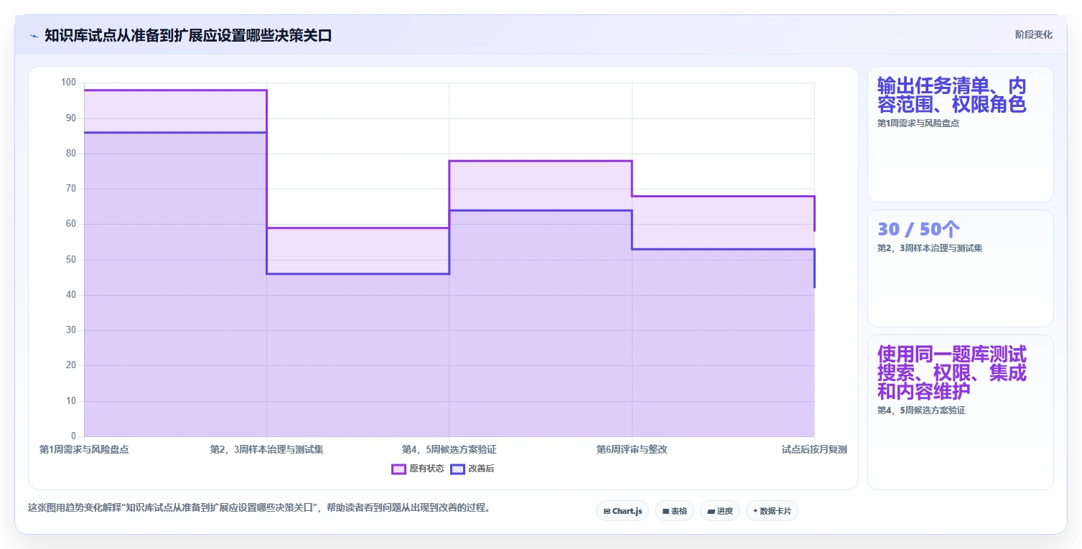Viewport: 1082px width, 549px height.
Task: Click x-axis label 试点后按月复测
Action: [x=814, y=450]
